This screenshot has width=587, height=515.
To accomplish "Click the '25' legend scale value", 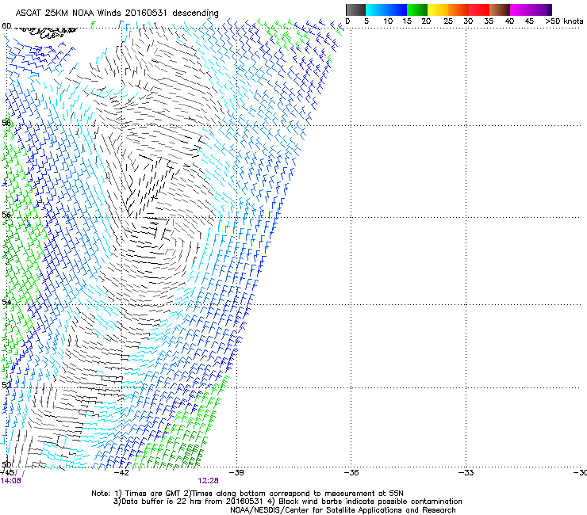I will click(x=448, y=21).
